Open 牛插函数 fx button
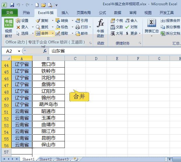 click(100, 28)
